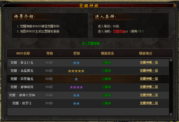The image size is (179, 122).
Task: Select the 觉醒·修罗王 boss row
Action: [88, 103]
